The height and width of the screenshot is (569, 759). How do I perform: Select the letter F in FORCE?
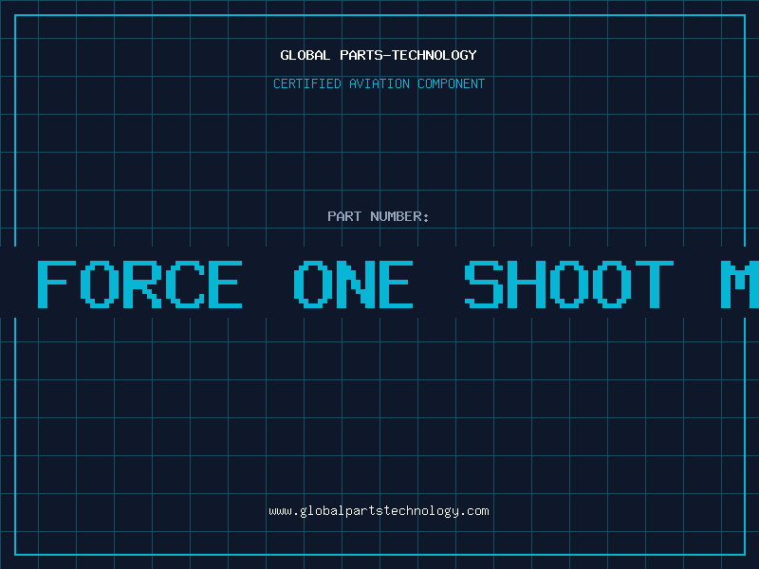(57, 284)
